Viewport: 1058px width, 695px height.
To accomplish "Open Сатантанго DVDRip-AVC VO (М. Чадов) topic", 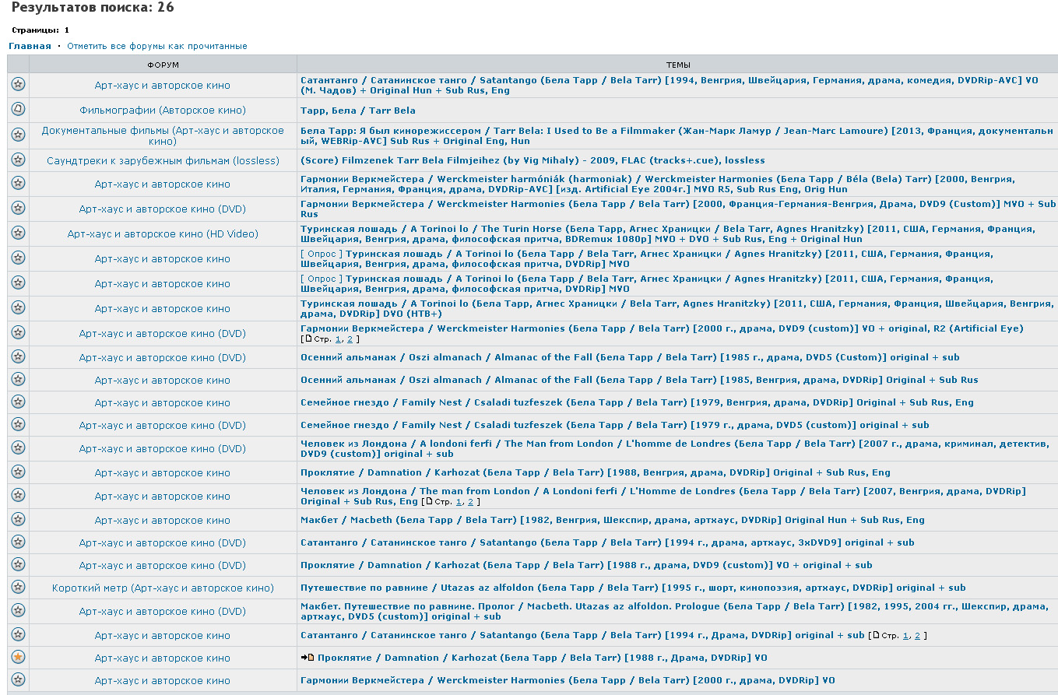I will [669, 85].
